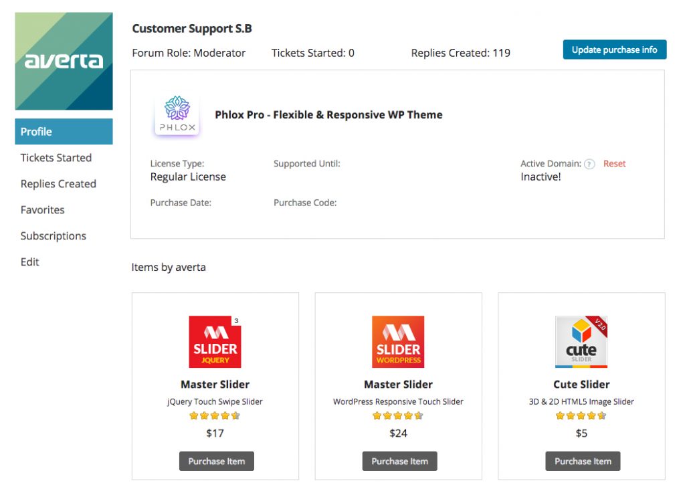Click the Cute Slider logo icon
The width and height of the screenshot is (685, 495).
(x=581, y=342)
